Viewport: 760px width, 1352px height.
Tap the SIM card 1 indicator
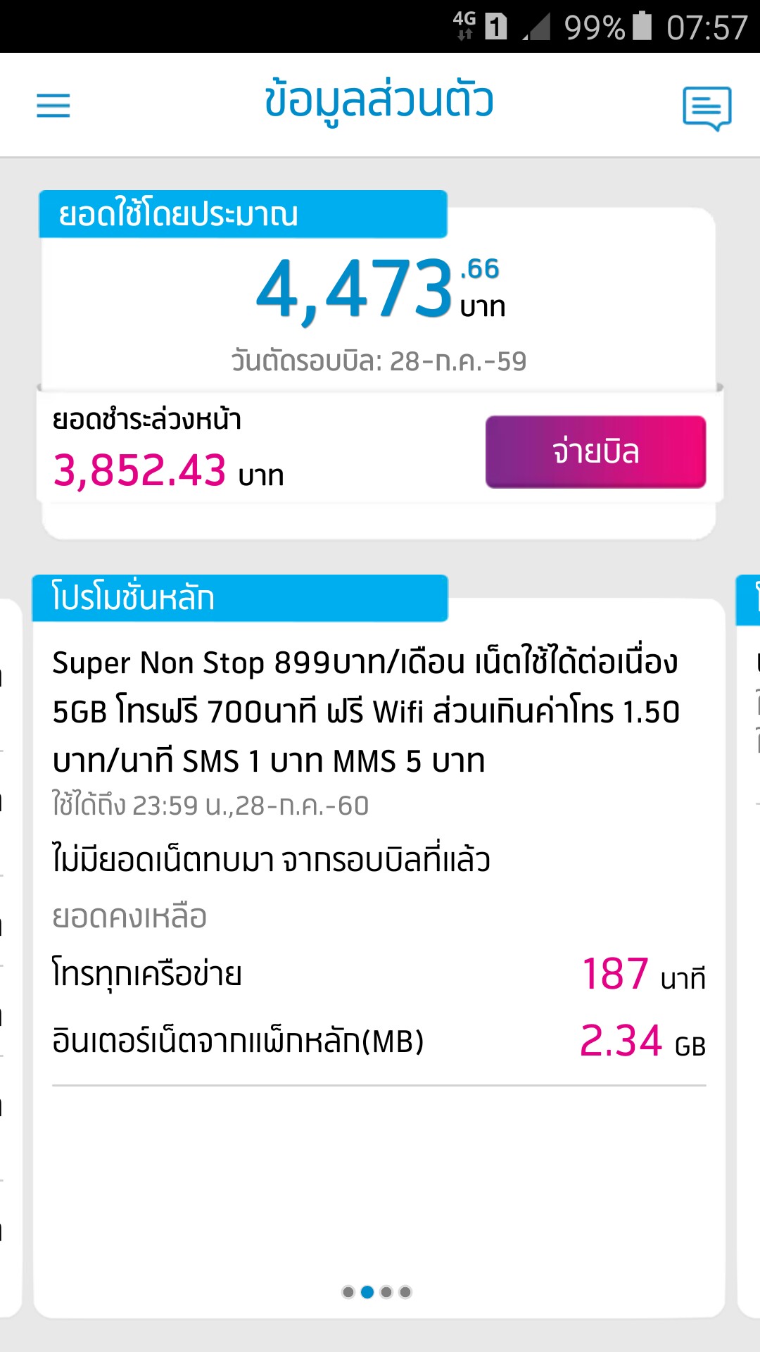pyautogui.click(x=496, y=27)
